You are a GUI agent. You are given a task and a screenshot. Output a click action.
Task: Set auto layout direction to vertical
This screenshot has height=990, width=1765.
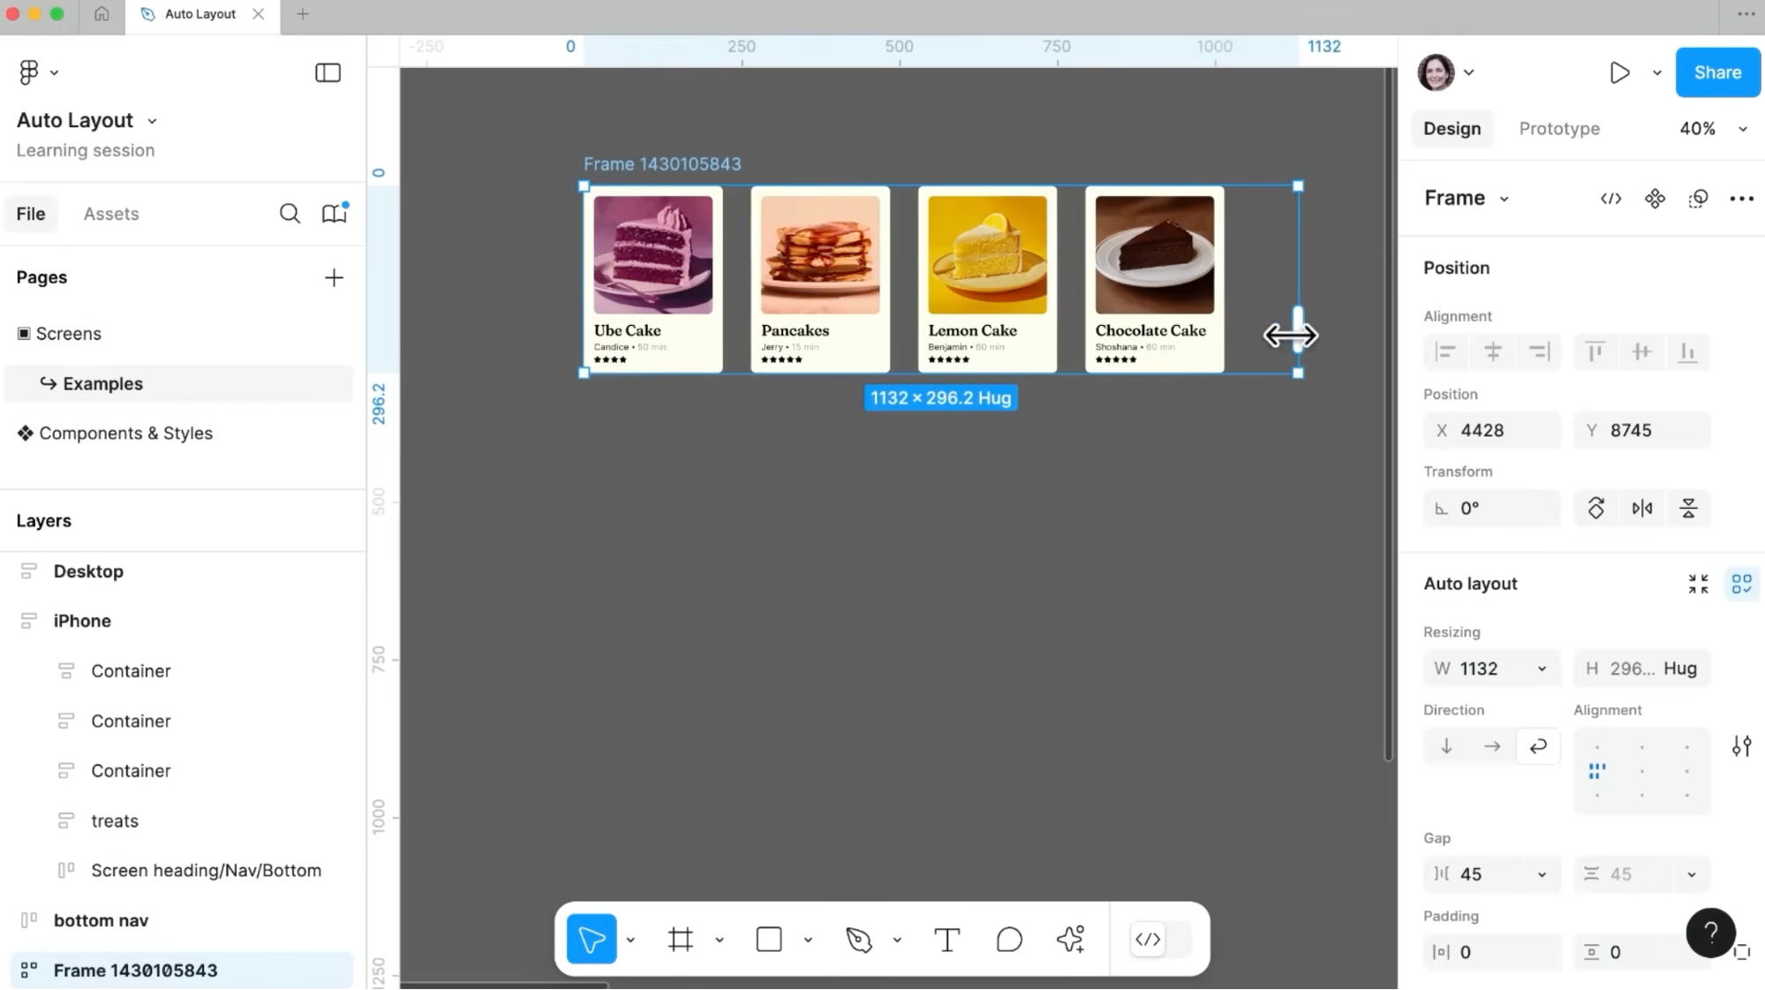click(1446, 746)
